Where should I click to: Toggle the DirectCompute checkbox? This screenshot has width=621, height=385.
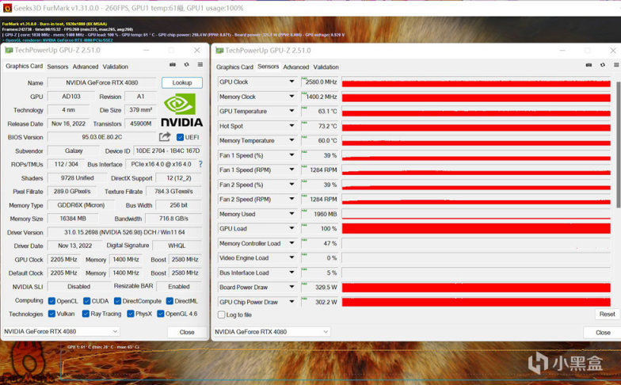tap(117, 301)
